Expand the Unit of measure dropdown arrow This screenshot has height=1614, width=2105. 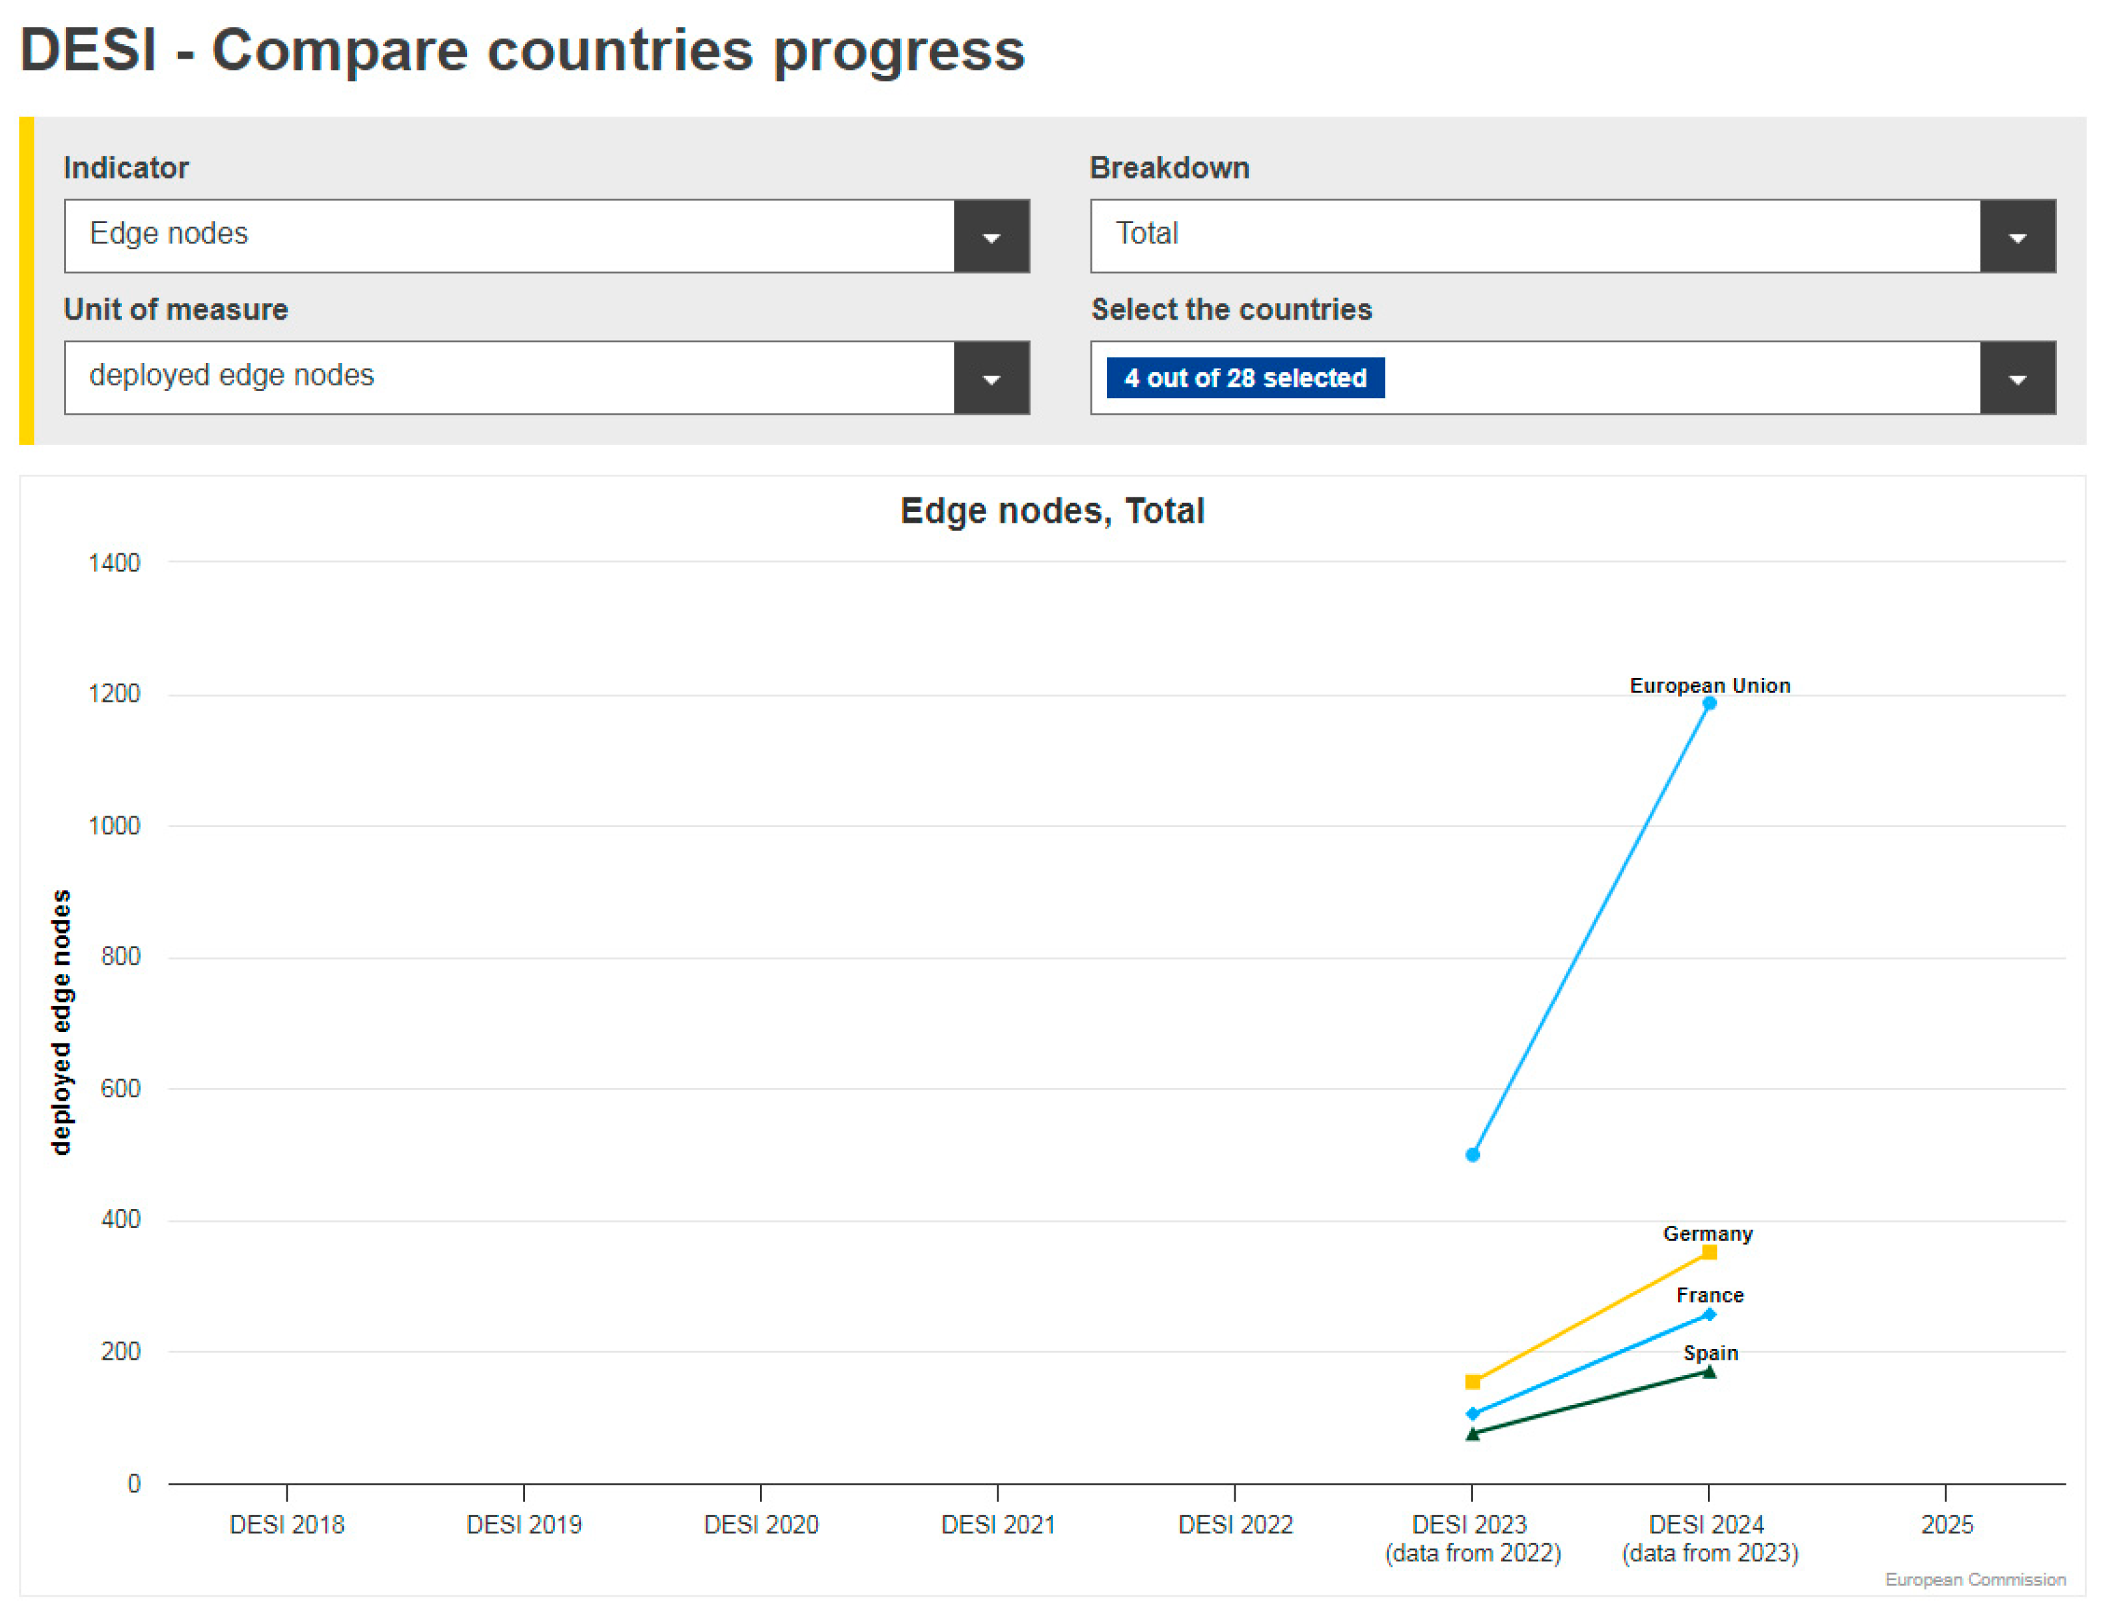coord(991,378)
